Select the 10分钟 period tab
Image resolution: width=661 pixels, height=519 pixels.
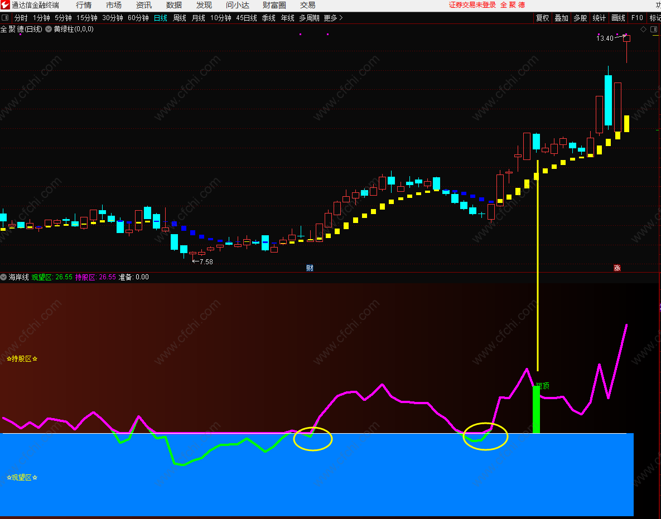pyautogui.click(x=221, y=18)
